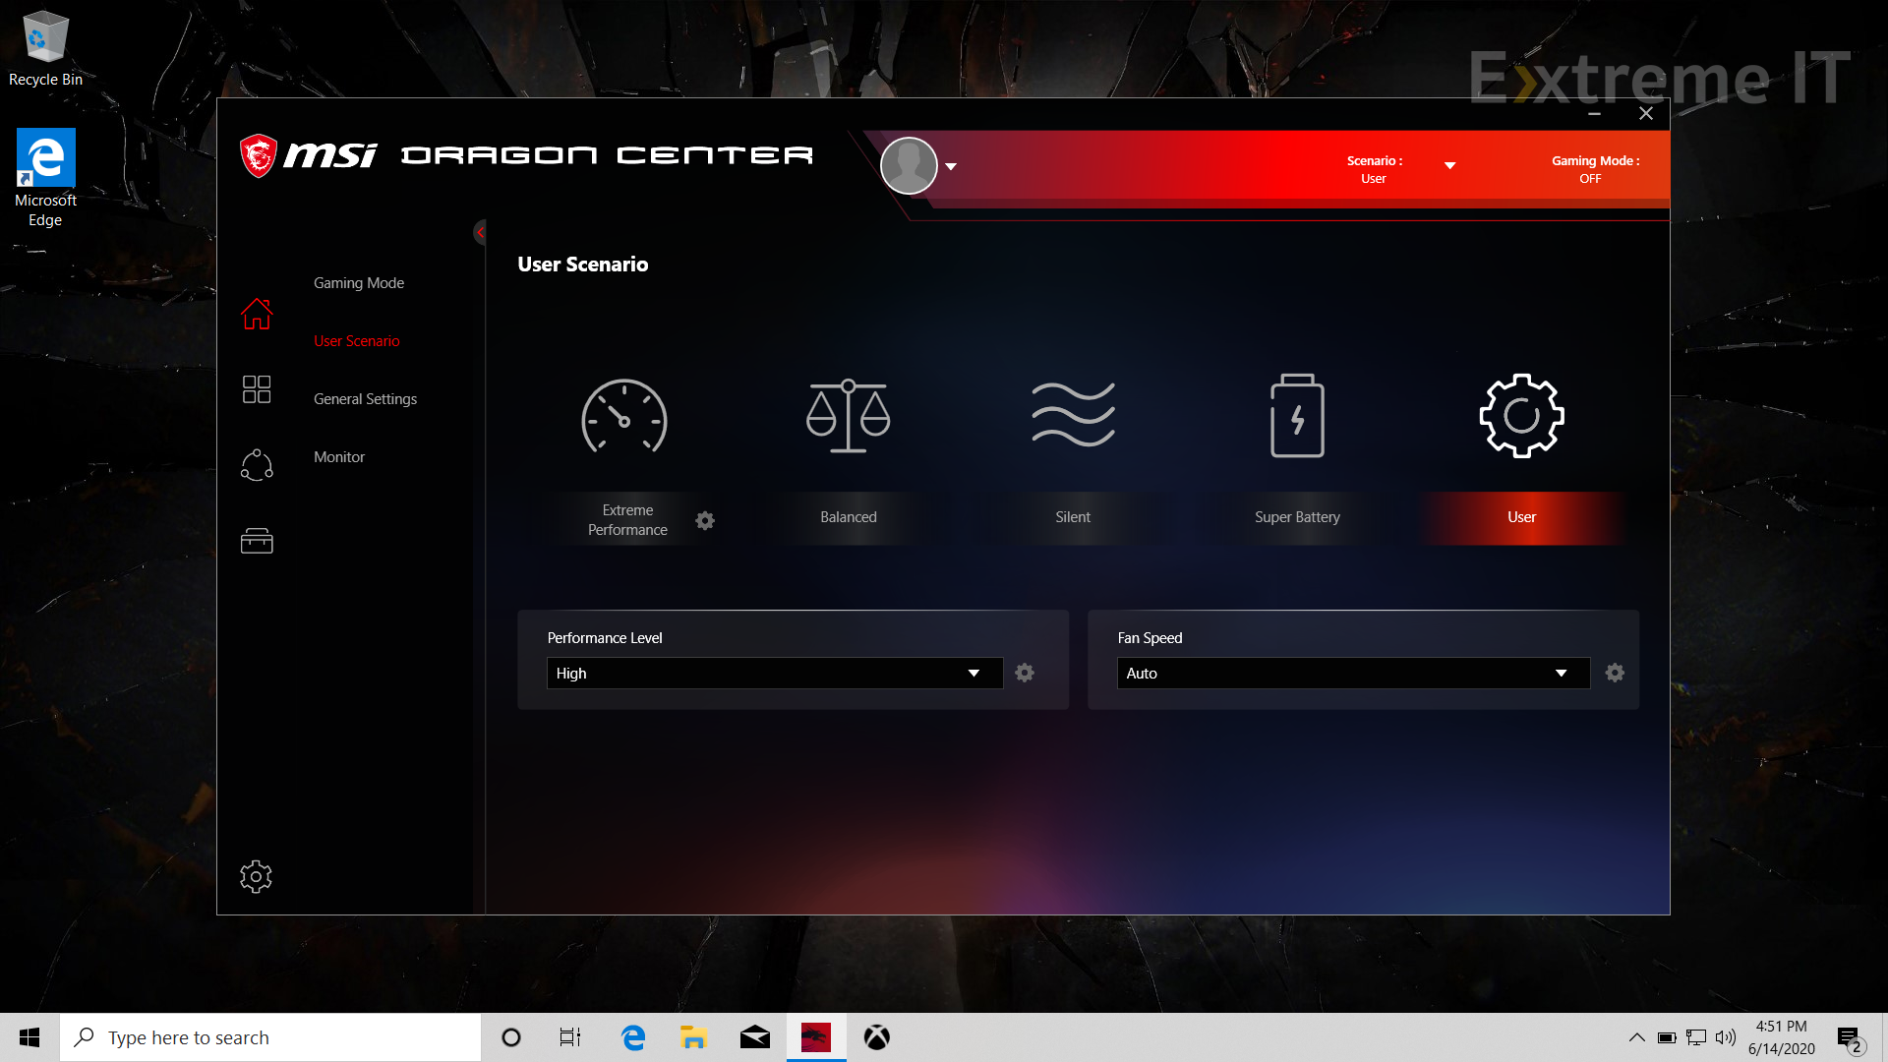Go to Gaming Mode menu item
The width and height of the screenshot is (1888, 1062).
pyautogui.click(x=359, y=282)
